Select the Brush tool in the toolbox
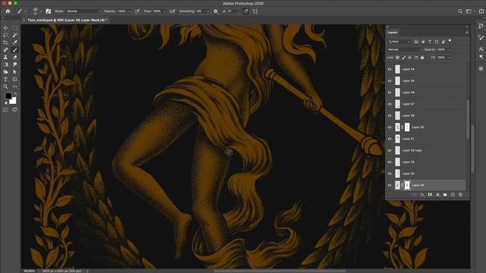 (x=15, y=50)
